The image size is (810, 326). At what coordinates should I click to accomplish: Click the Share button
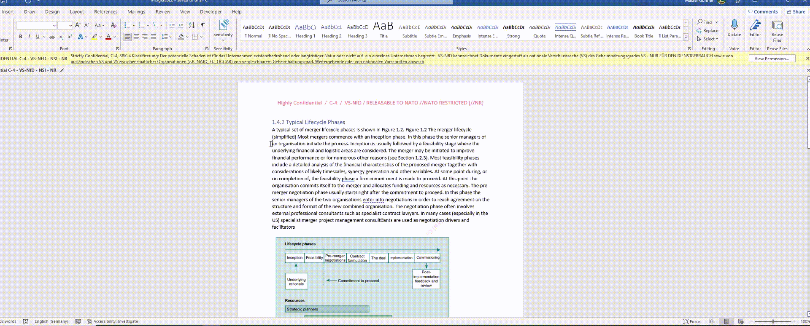[x=796, y=12]
